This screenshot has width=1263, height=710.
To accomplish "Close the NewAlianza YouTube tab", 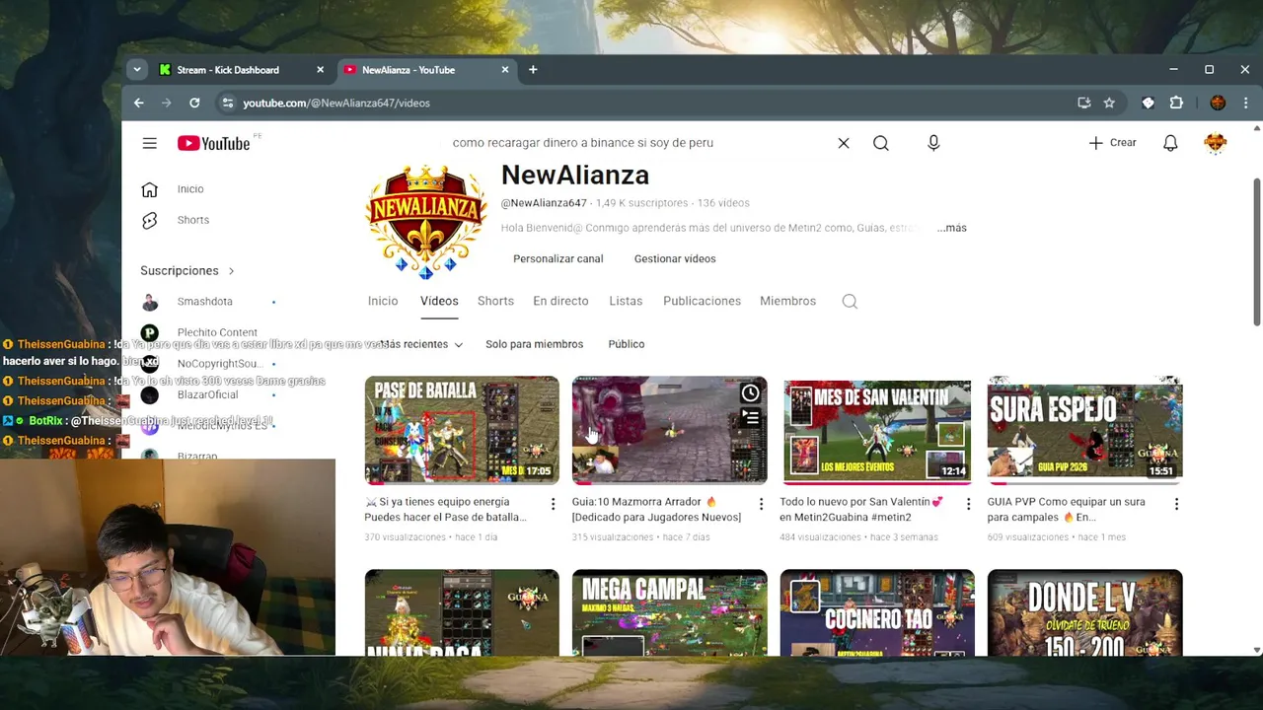I will 505,70.
